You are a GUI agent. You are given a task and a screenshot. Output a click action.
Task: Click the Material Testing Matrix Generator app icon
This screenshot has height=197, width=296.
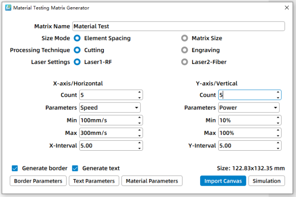pyautogui.click(x=7, y=8)
